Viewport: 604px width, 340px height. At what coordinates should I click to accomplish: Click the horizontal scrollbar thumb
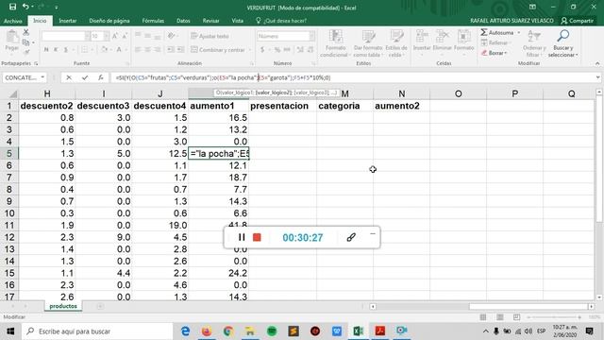pos(528,306)
